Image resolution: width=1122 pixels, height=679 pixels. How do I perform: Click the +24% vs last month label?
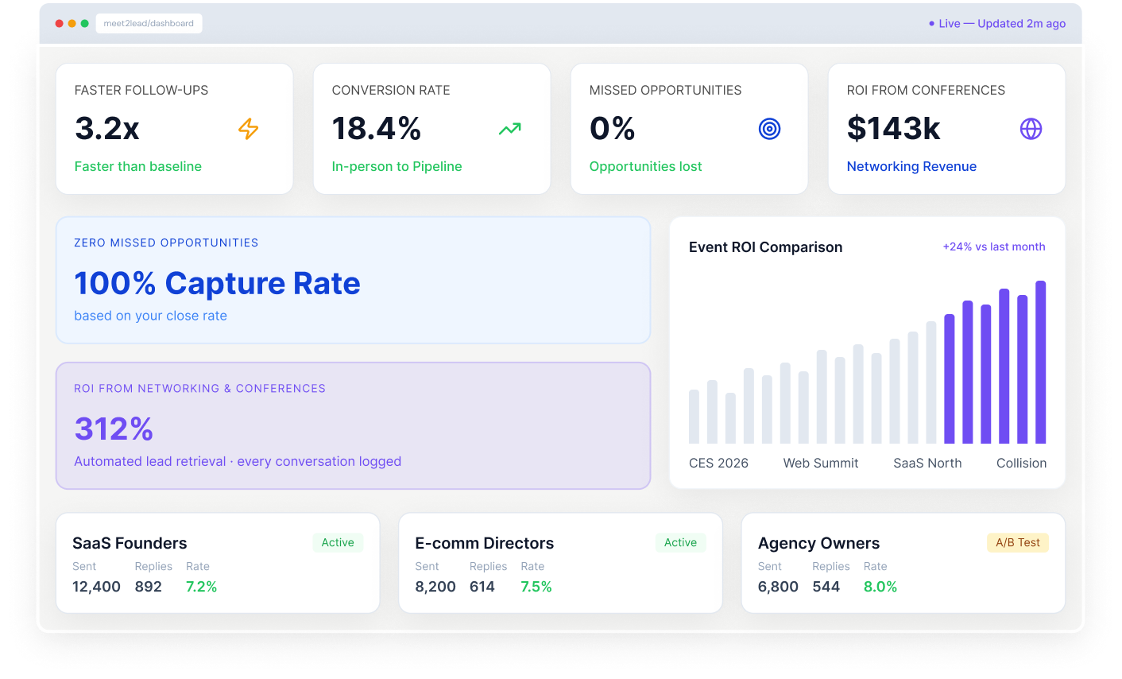[x=994, y=246]
